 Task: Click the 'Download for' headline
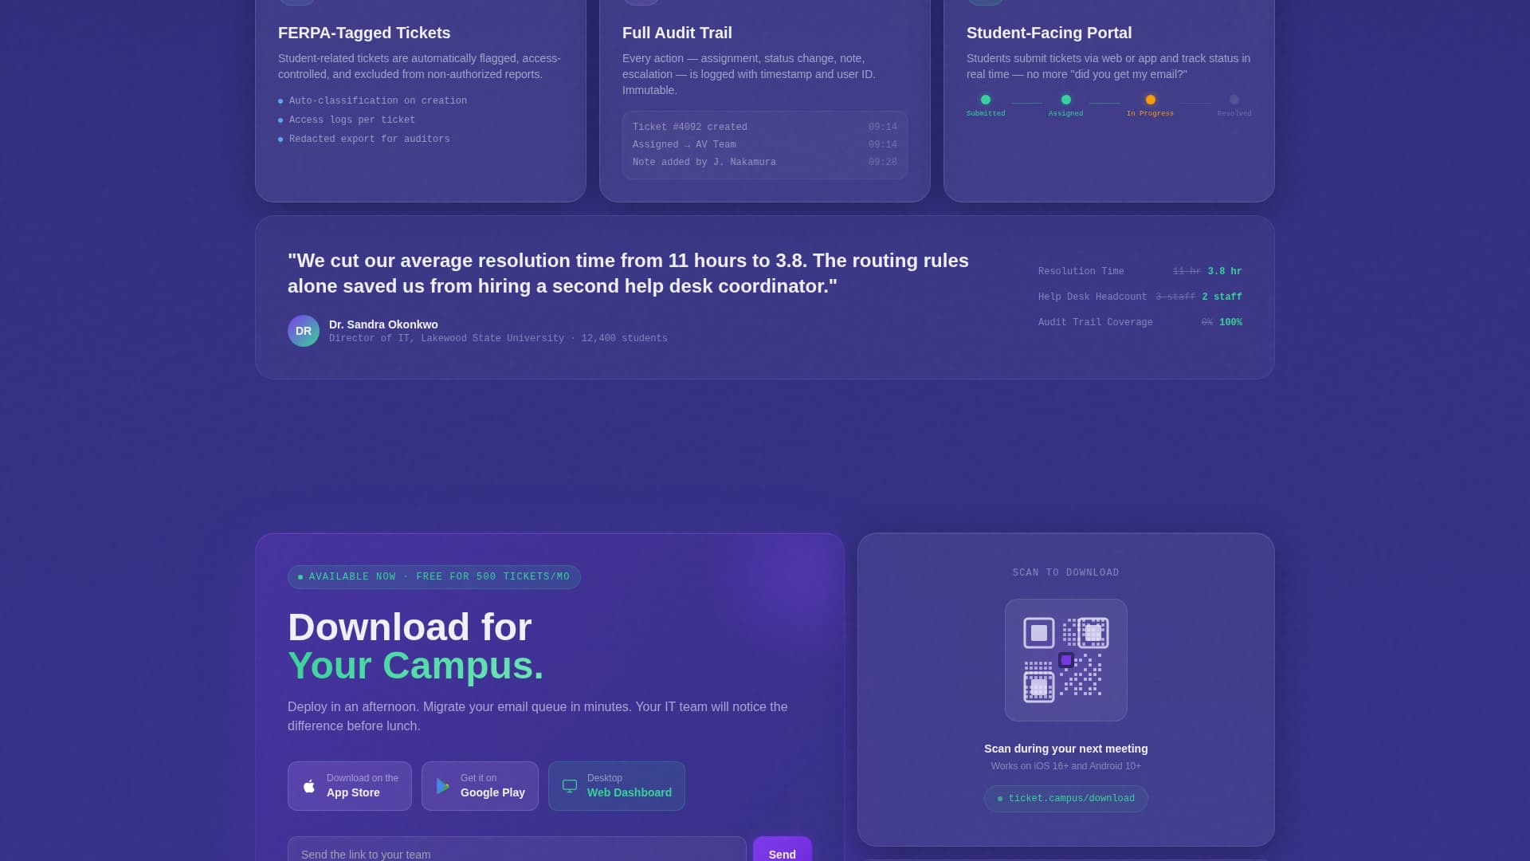click(x=410, y=627)
